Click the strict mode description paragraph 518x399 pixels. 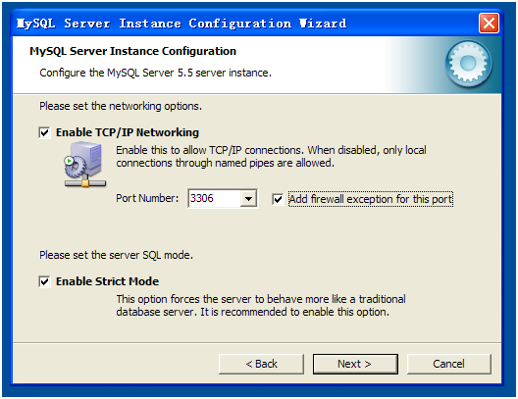(261, 305)
